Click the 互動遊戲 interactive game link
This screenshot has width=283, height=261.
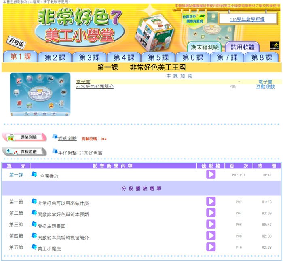265,87
